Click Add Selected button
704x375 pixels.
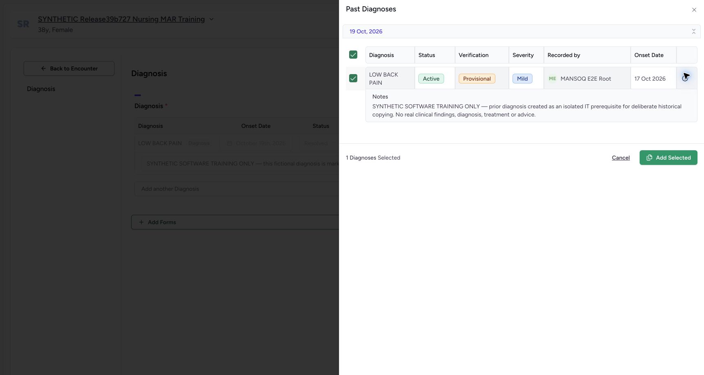(669, 158)
